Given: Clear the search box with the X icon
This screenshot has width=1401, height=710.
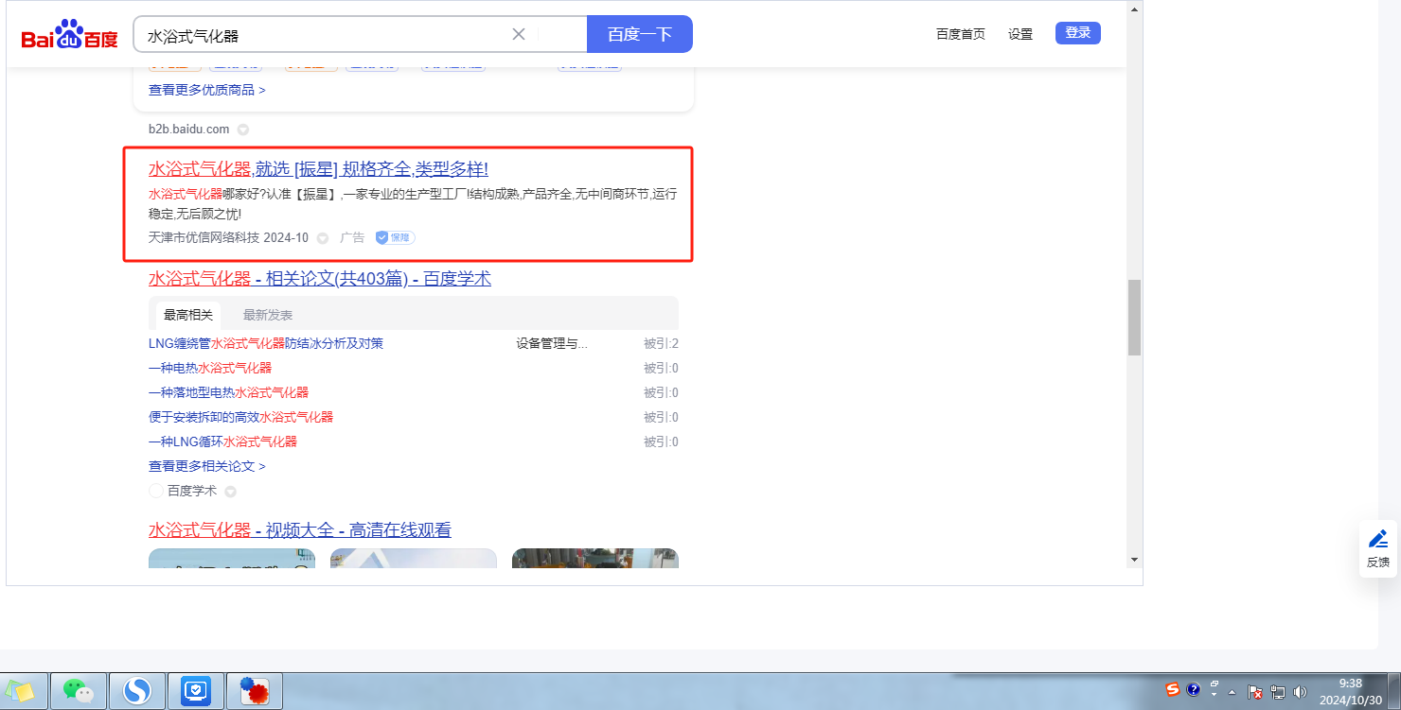Looking at the screenshot, I should tap(519, 35).
